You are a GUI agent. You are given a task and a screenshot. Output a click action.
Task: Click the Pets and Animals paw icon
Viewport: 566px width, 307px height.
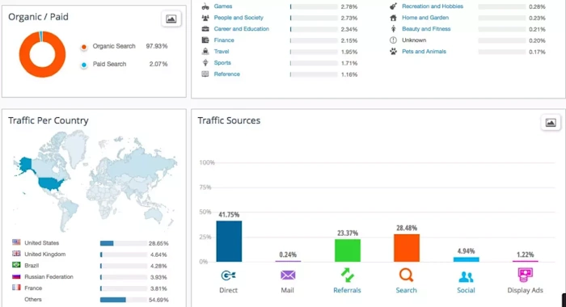tap(393, 52)
